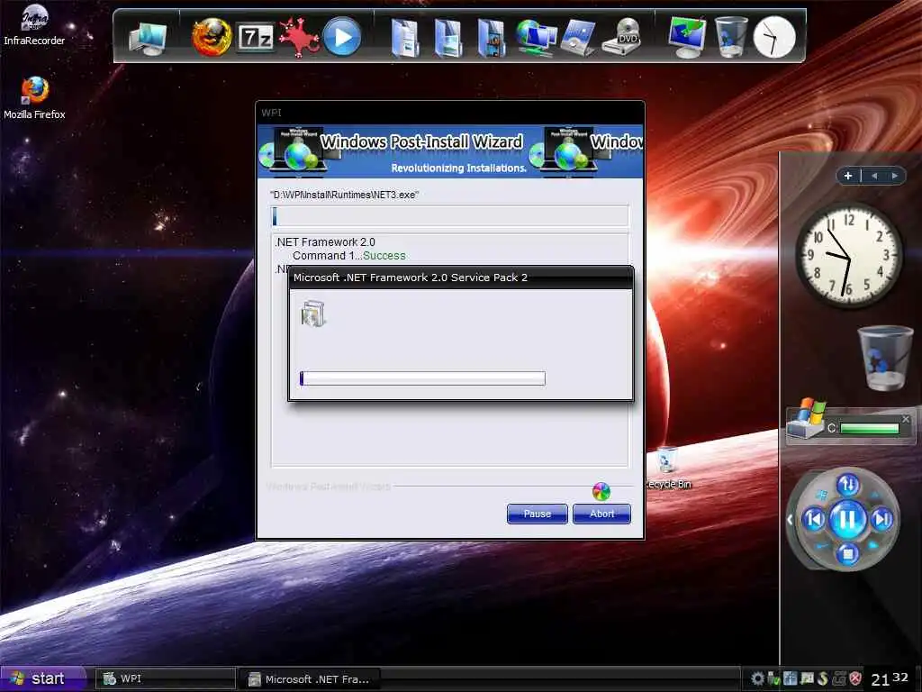Image resolution: width=922 pixels, height=692 pixels.
Task: Open Network Connections dock icon
Action: pos(536,38)
